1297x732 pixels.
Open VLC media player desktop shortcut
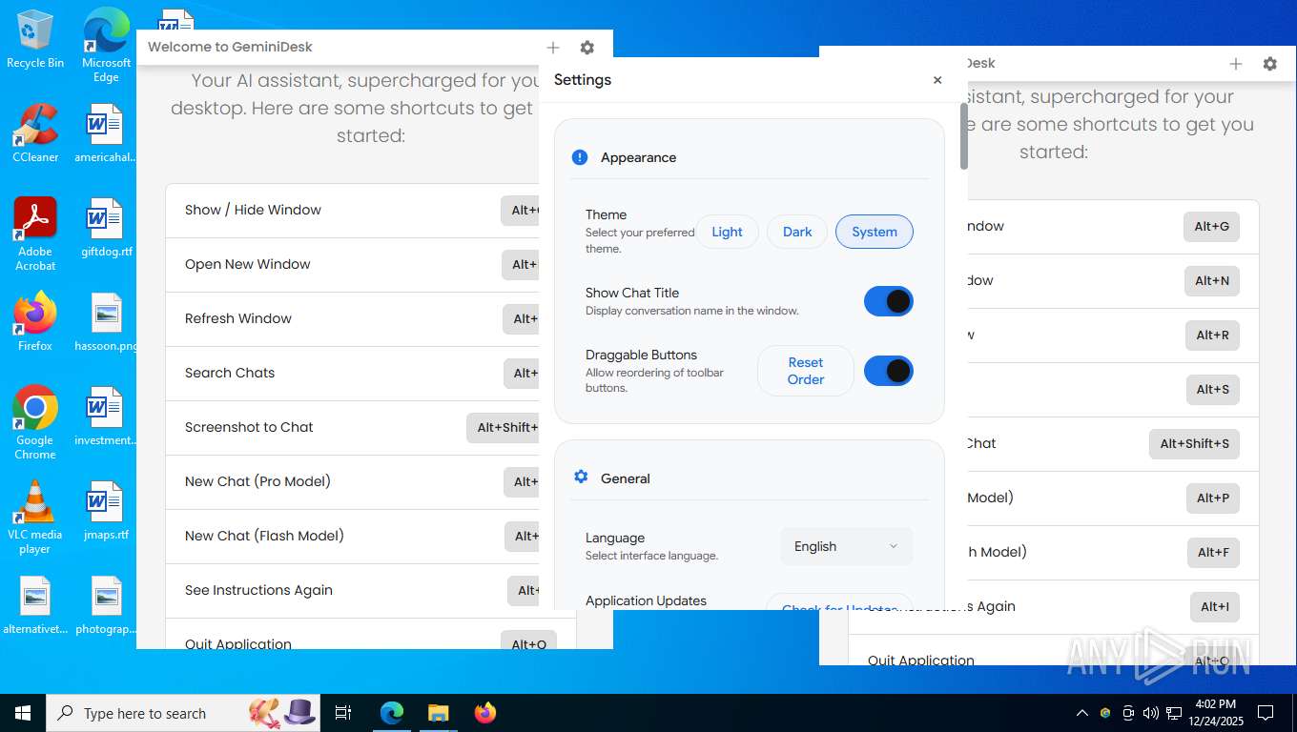tap(35, 517)
